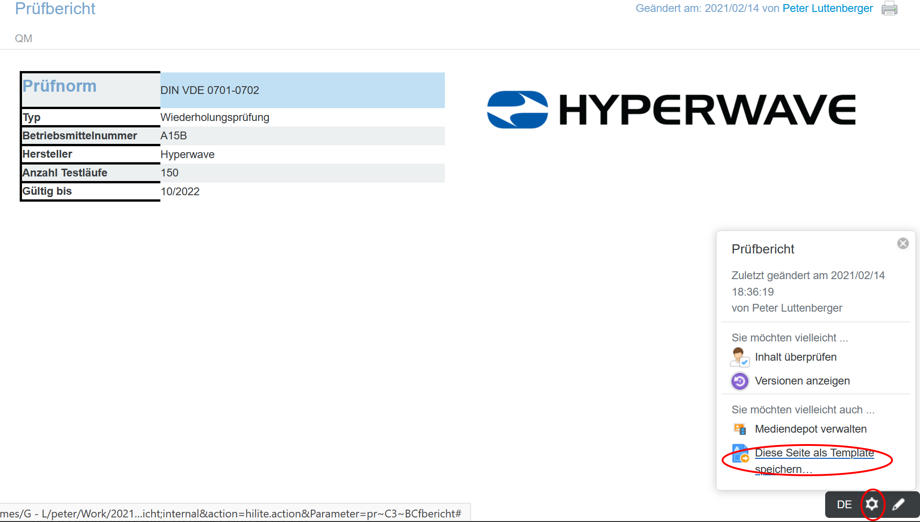Click the save-as-template icon
Screen dimensions: 920x522
point(739,453)
